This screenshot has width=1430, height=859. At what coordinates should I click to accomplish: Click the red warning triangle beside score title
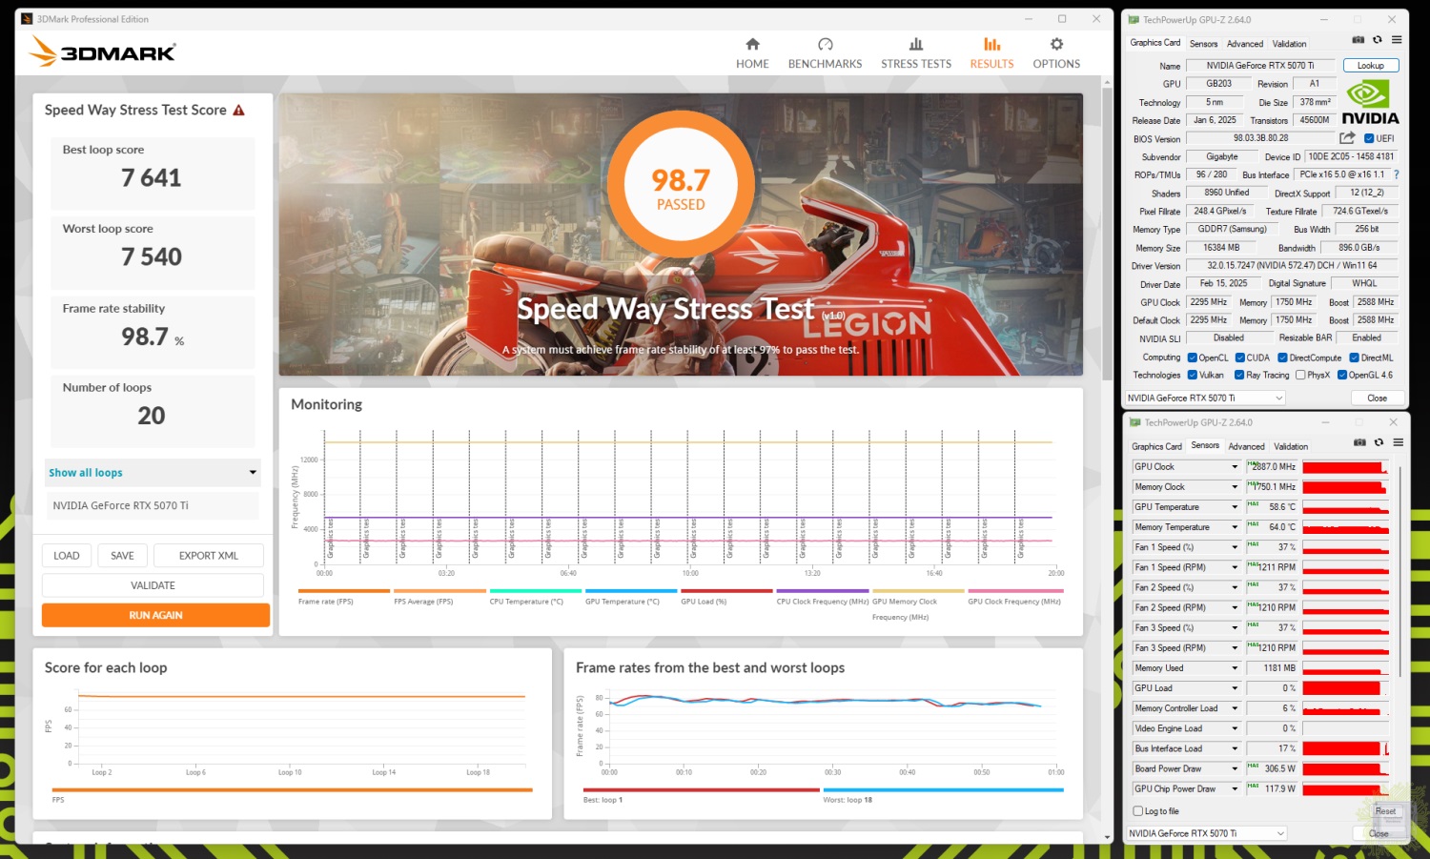pyautogui.click(x=239, y=111)
